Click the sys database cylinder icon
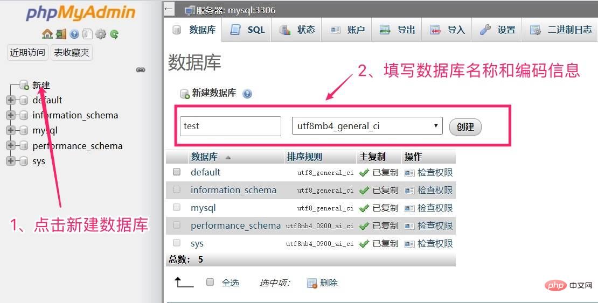 pos(24,161)
